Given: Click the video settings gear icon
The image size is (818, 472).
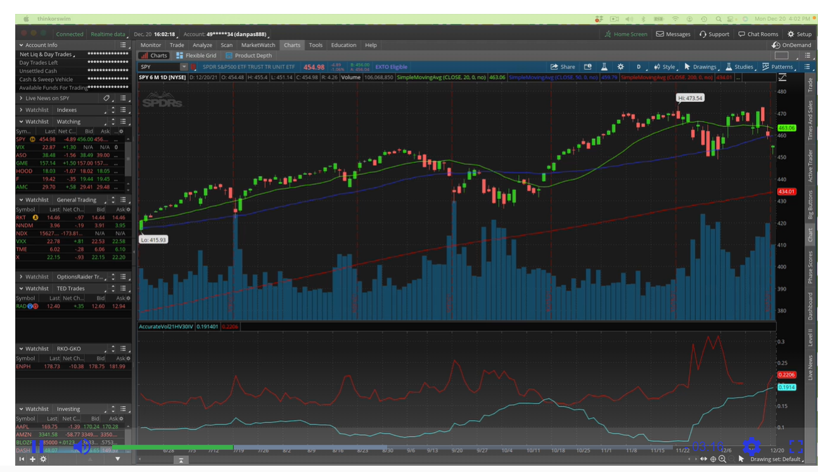Looking at the screenshot, I should [751, 446].
